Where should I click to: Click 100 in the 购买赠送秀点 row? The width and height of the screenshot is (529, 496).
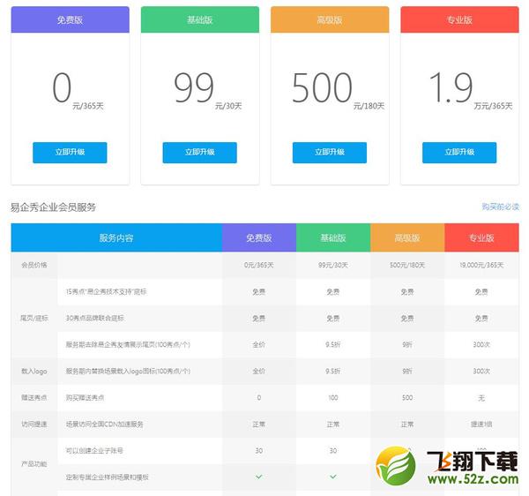(x=333, y=397)
